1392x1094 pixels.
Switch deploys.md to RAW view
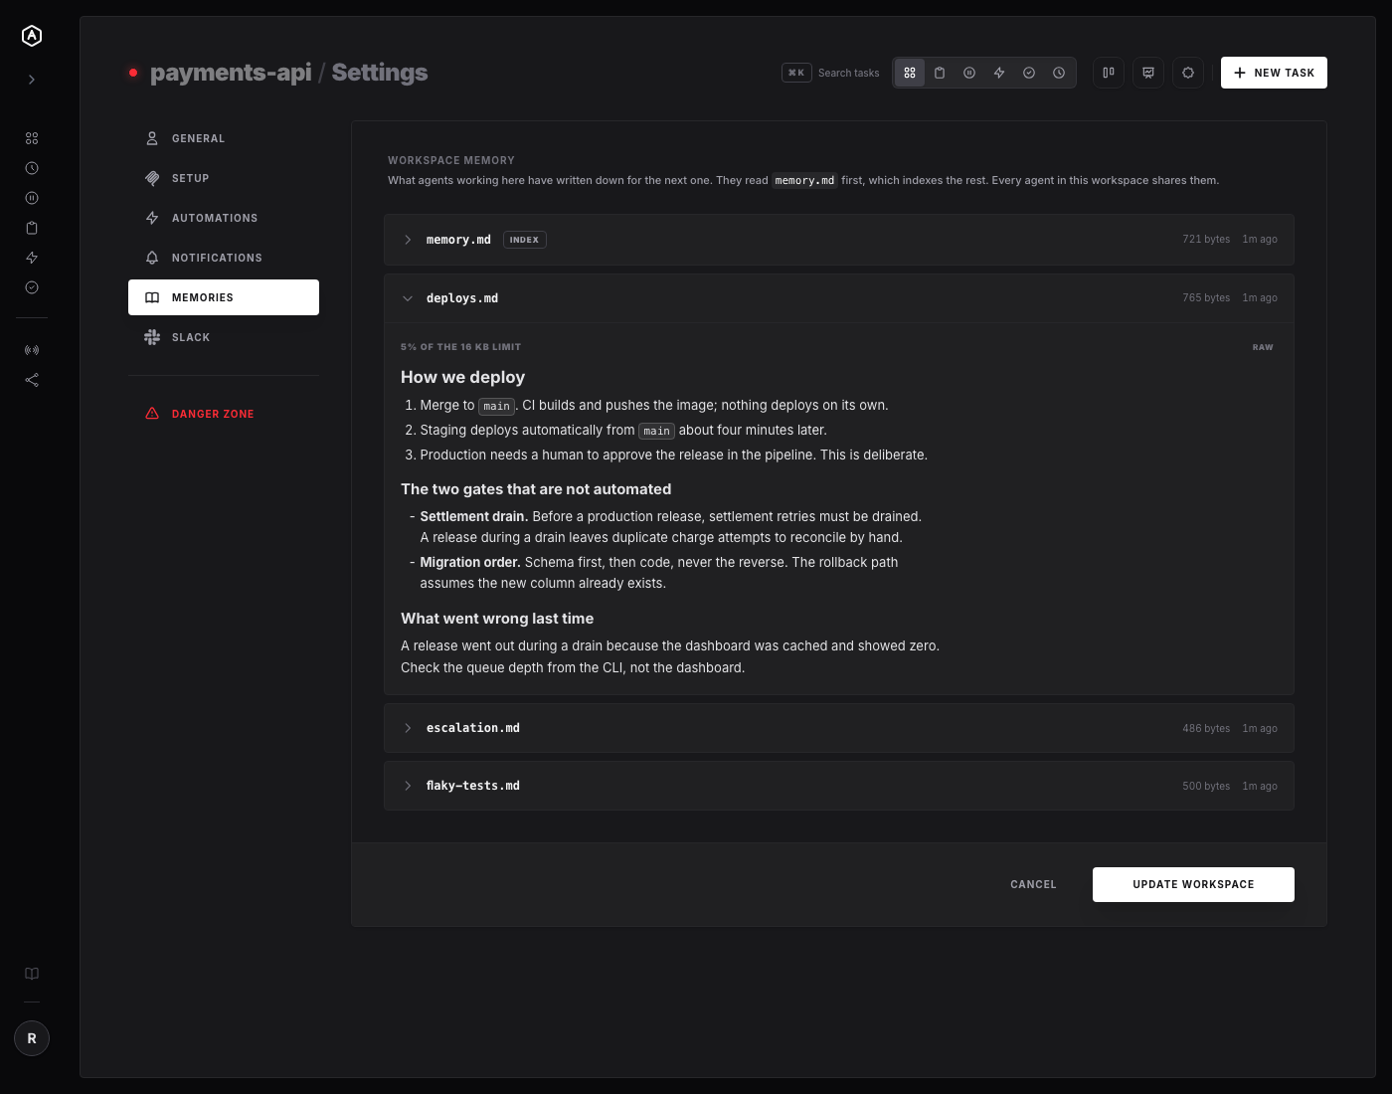coord(1263,347)
